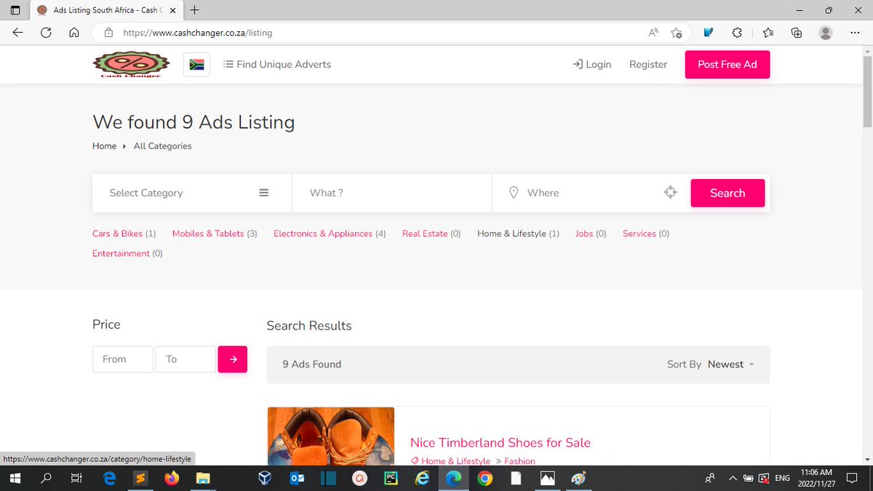Select the Ads Listing South Africa browser tab
This screenshot has width=873, height=491.
tap(102, 10)
